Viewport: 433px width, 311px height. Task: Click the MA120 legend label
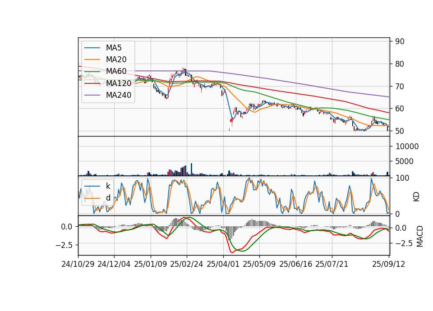119,83
